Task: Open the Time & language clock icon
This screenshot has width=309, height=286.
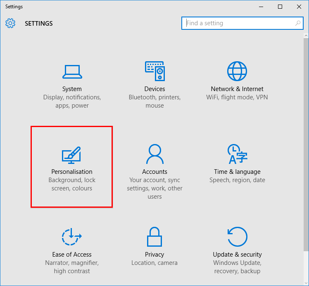Action: (237, 154)
